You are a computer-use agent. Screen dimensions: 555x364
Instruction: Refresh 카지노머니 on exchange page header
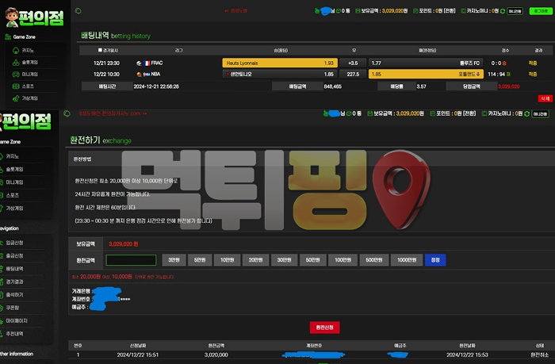(x=526, y=113)
